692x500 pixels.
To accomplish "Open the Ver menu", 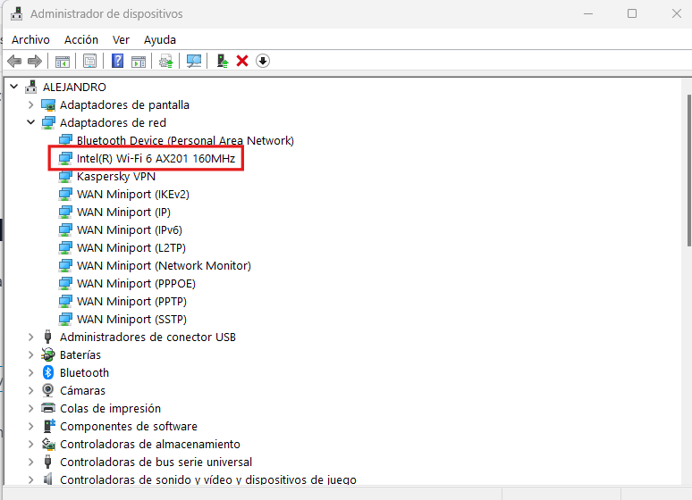I will 121,39.
